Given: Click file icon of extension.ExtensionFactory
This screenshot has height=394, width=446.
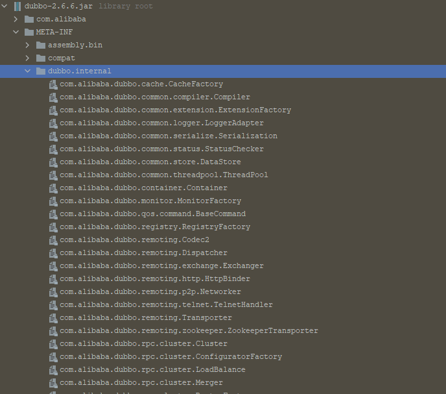Looking at the screenshot, I should [53, 110].
